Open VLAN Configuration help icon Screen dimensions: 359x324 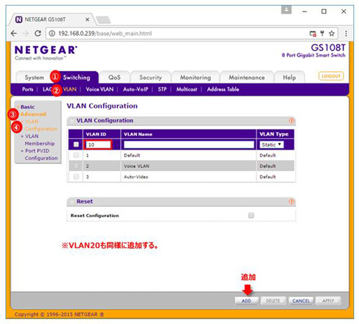(292, 121)
